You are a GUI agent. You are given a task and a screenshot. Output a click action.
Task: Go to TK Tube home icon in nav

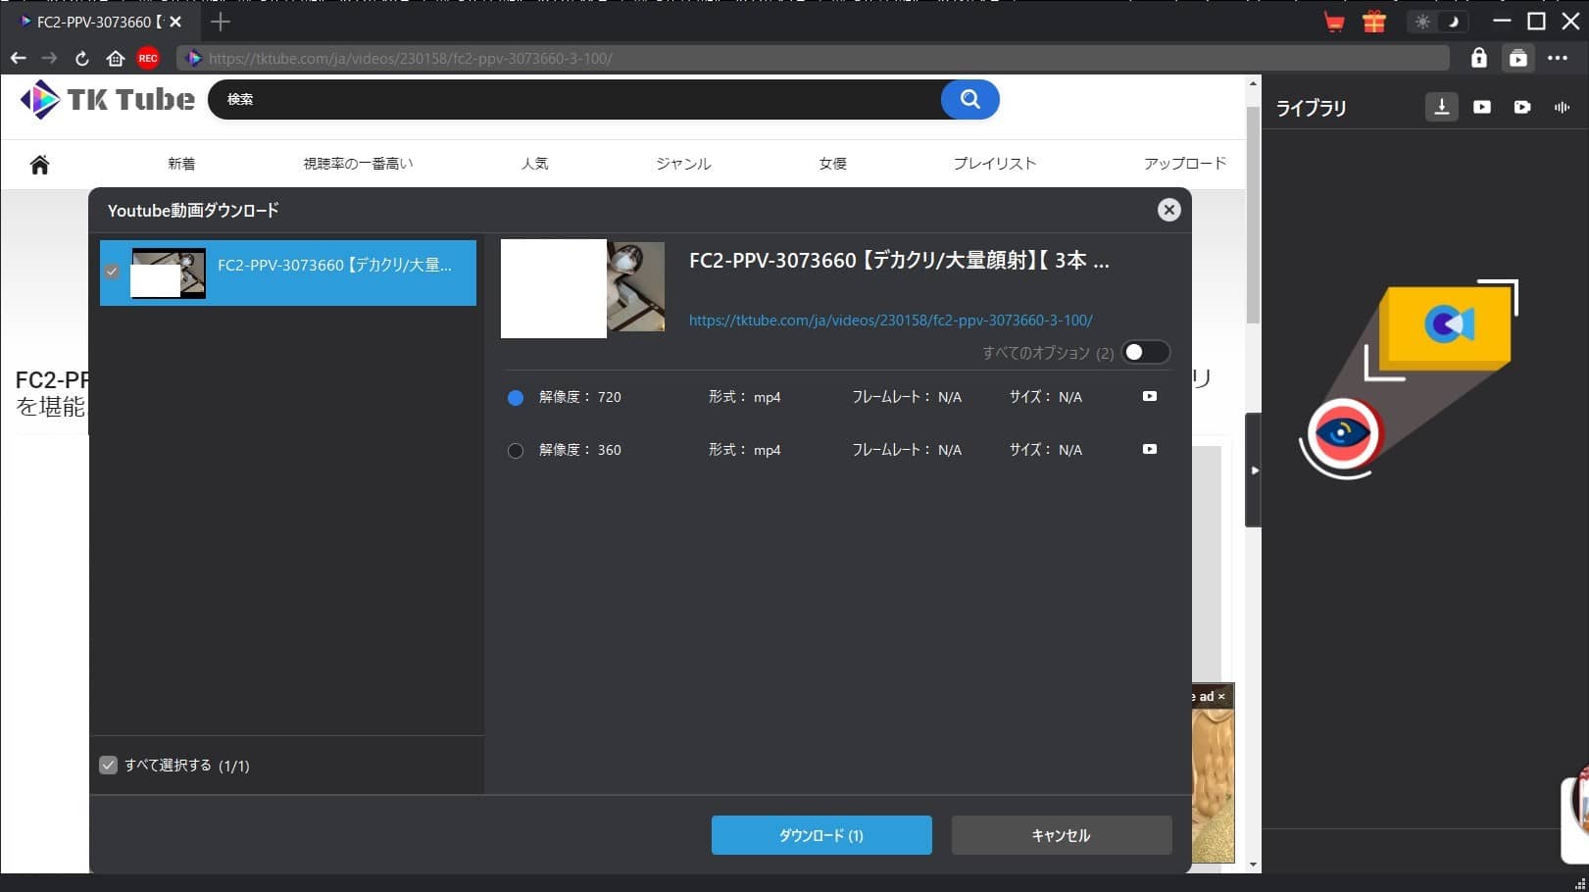click(x=39, y=165)
